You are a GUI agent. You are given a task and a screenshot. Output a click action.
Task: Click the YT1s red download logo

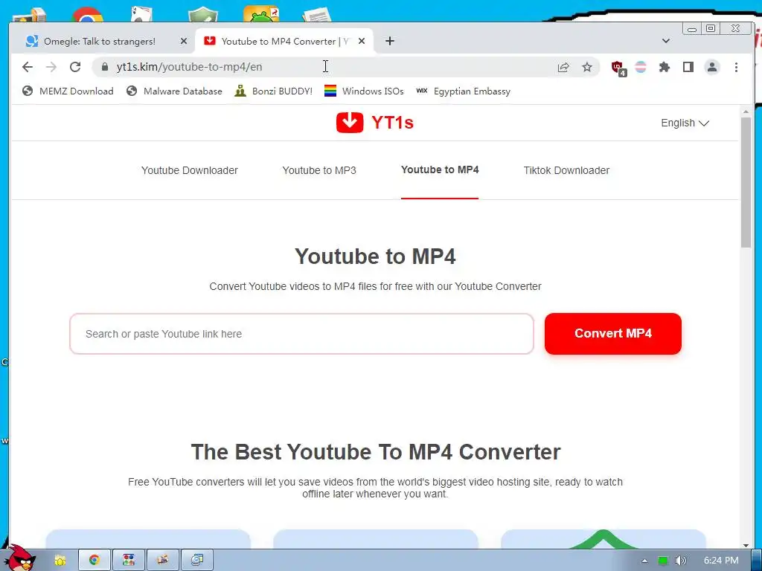pyautogui.click(x=350, y=123)
